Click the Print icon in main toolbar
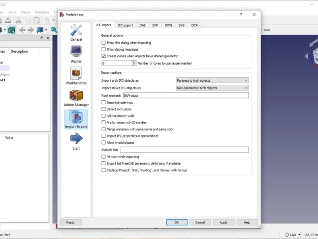 coord(8,20)
